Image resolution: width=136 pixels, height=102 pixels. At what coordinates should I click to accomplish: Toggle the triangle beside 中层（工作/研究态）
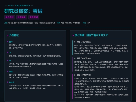75,58
